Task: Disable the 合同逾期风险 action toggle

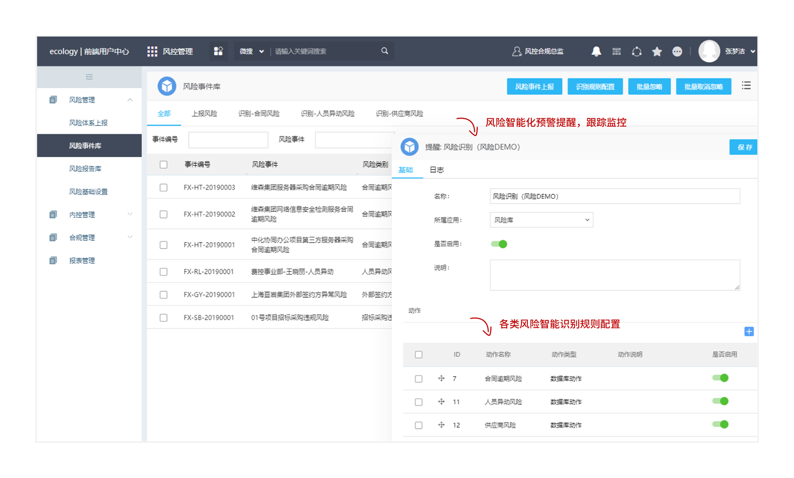Action: 720,378
